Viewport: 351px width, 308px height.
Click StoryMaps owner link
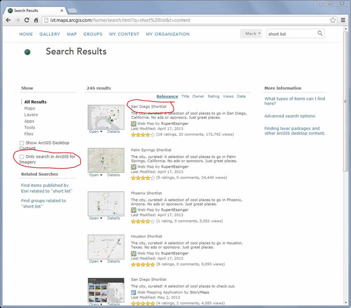click(200, 292)
